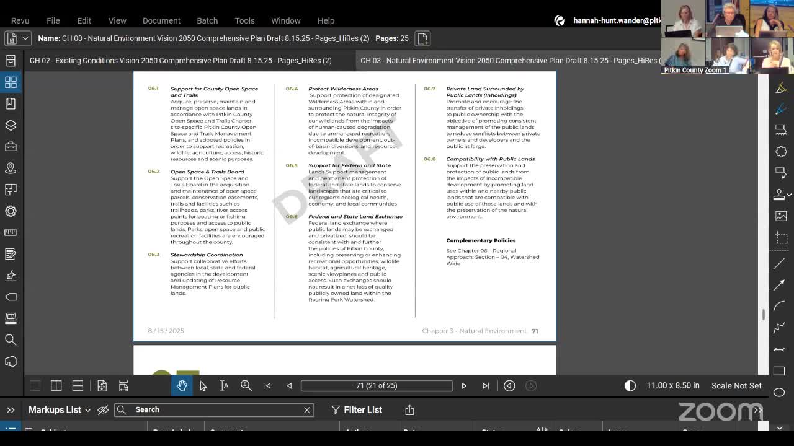The image size is (794, 446).
Task: Open the file dropdown next to Name
Action: 17,38
